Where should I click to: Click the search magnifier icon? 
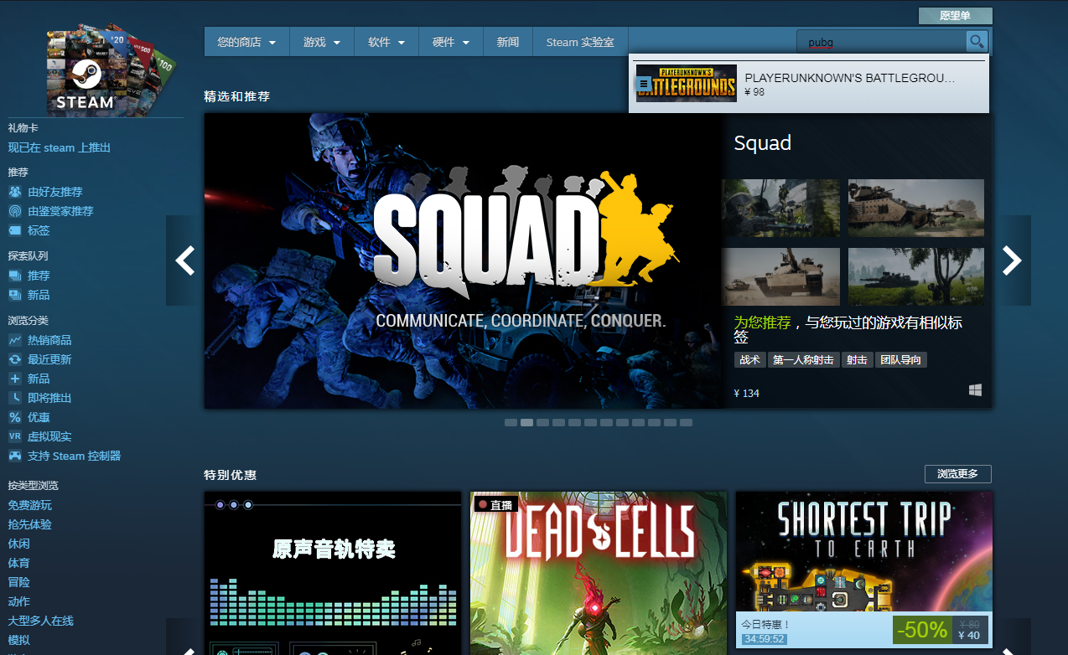point(977,41)
